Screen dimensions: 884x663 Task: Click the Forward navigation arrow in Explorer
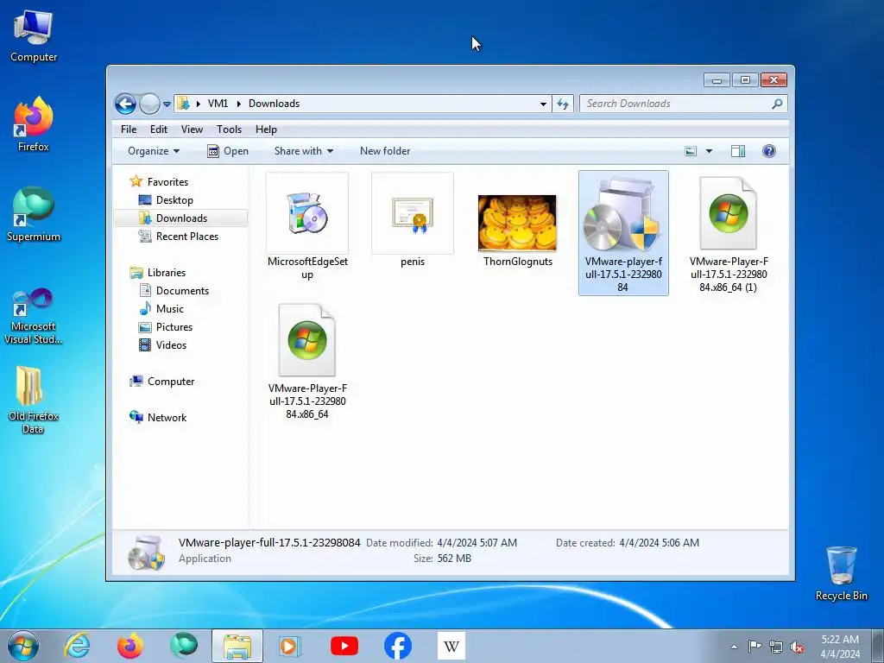(149, 104)
